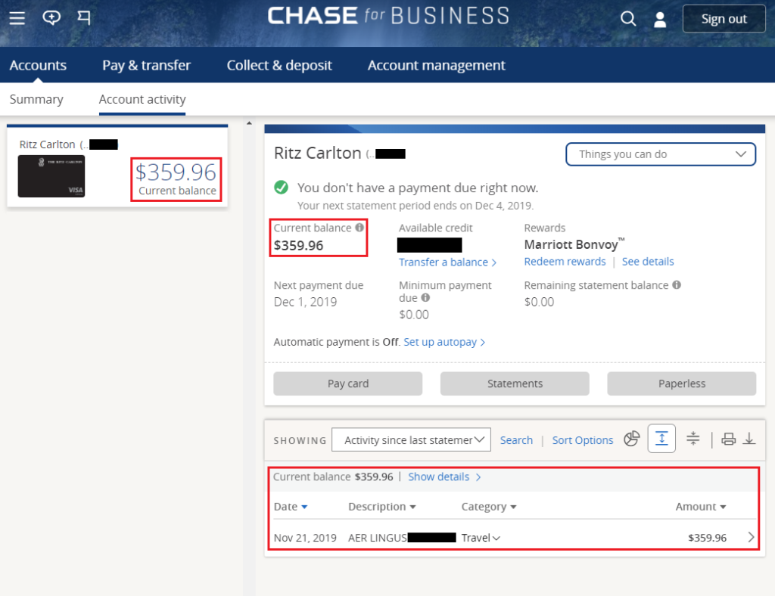Screen dimensions: 775x596
Task: Open the search magnifier icon
Action: (x=627, y=19)
